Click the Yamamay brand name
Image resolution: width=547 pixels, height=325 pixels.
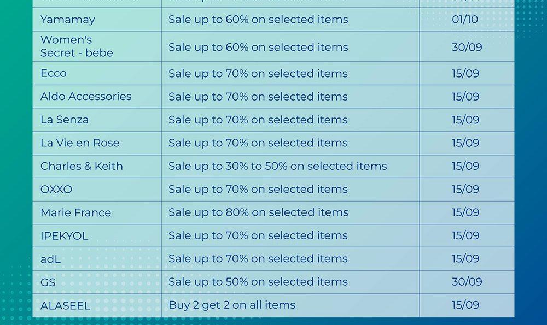click(68, 20)
